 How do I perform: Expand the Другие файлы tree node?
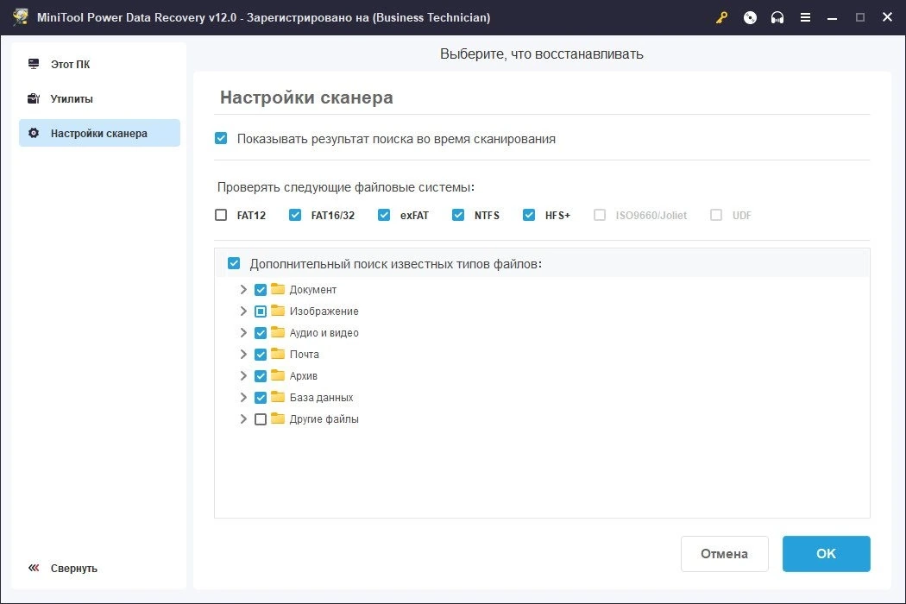click(243, 419)
